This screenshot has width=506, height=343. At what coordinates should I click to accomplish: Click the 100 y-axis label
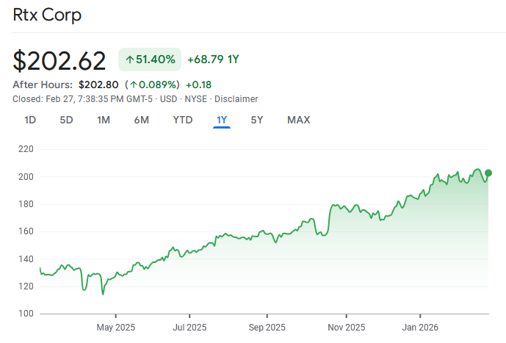[26, 314]
